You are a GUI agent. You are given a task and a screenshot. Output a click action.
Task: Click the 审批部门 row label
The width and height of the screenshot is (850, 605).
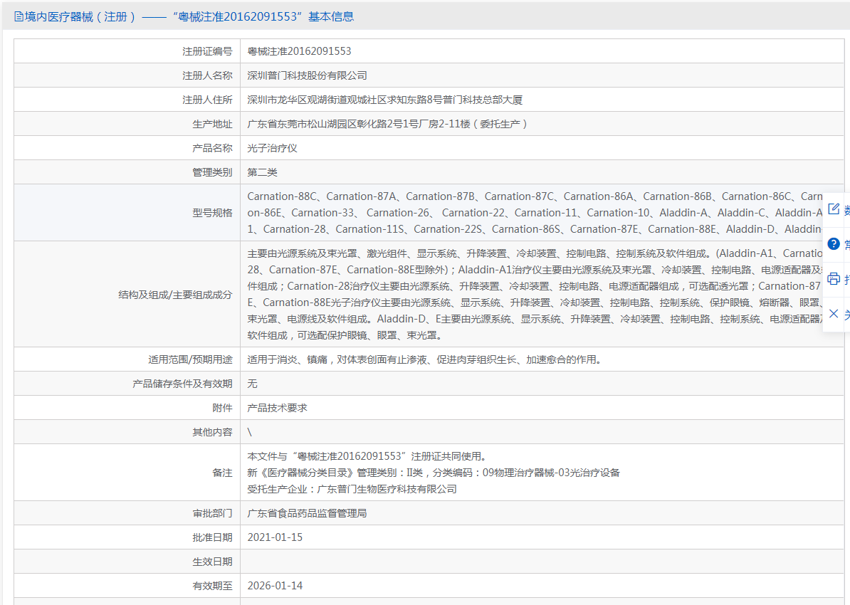click(x=212, y=513)
